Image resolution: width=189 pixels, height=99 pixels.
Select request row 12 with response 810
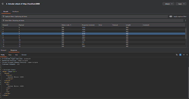(93, 44)
